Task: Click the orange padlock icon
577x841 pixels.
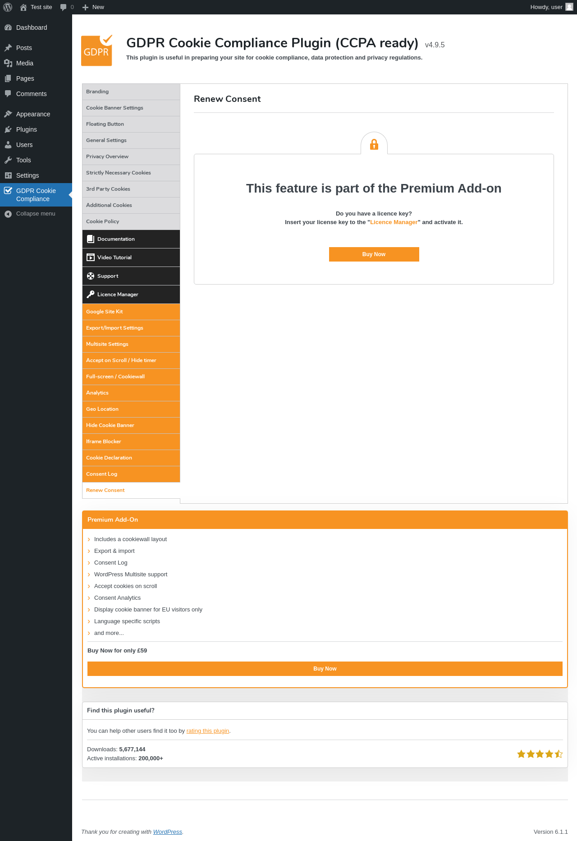Action: pyautogui.click(x=374, y=144)
